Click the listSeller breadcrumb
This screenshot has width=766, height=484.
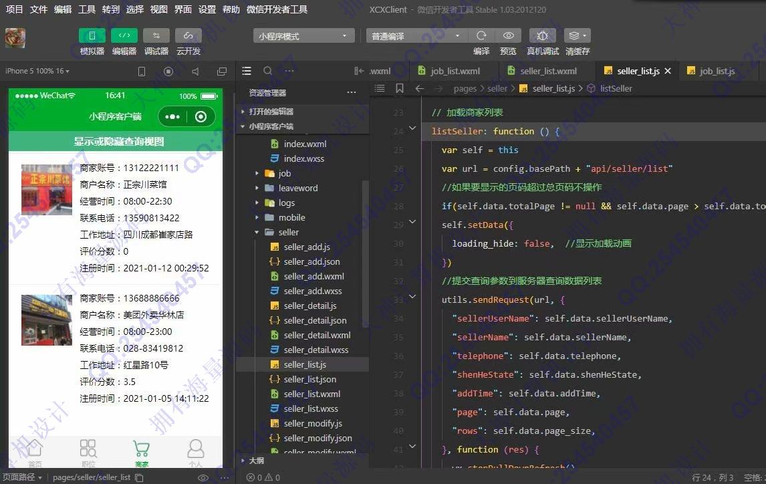point(616,88)
